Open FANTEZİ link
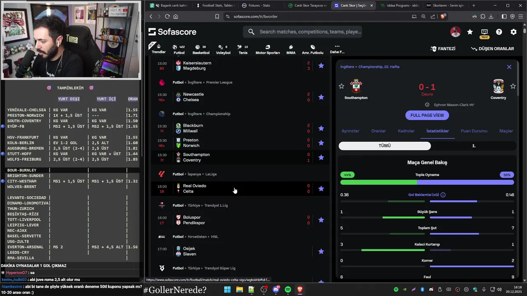Screen dimensions: 527x296 coord(443,49)
